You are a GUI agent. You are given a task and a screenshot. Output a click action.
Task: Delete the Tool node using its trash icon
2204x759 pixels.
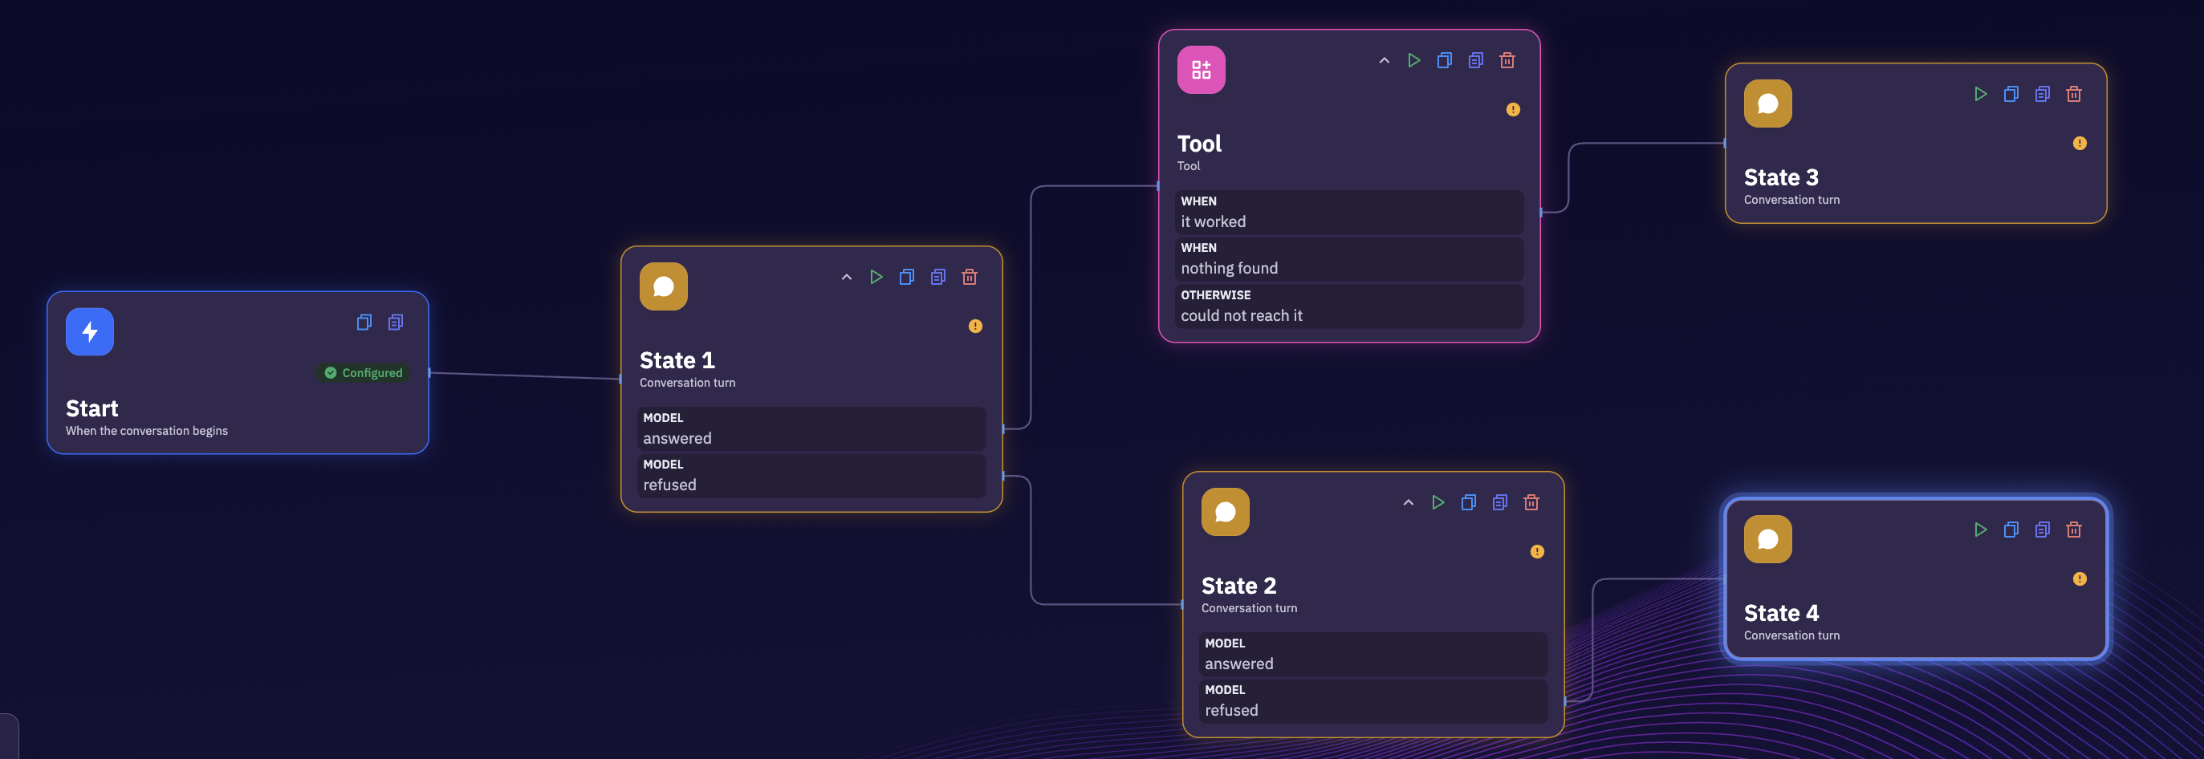click(1507, 61)
